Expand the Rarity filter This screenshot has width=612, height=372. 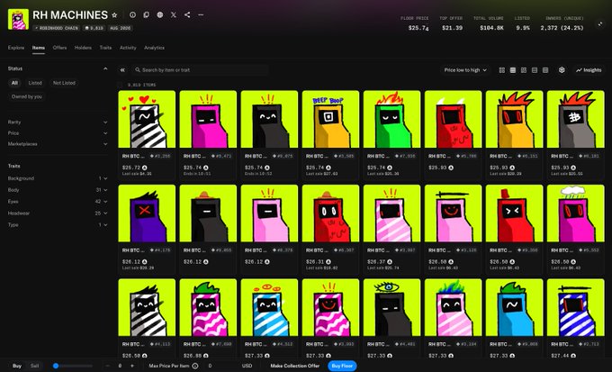pyautogui.click(x=58, y=122)
